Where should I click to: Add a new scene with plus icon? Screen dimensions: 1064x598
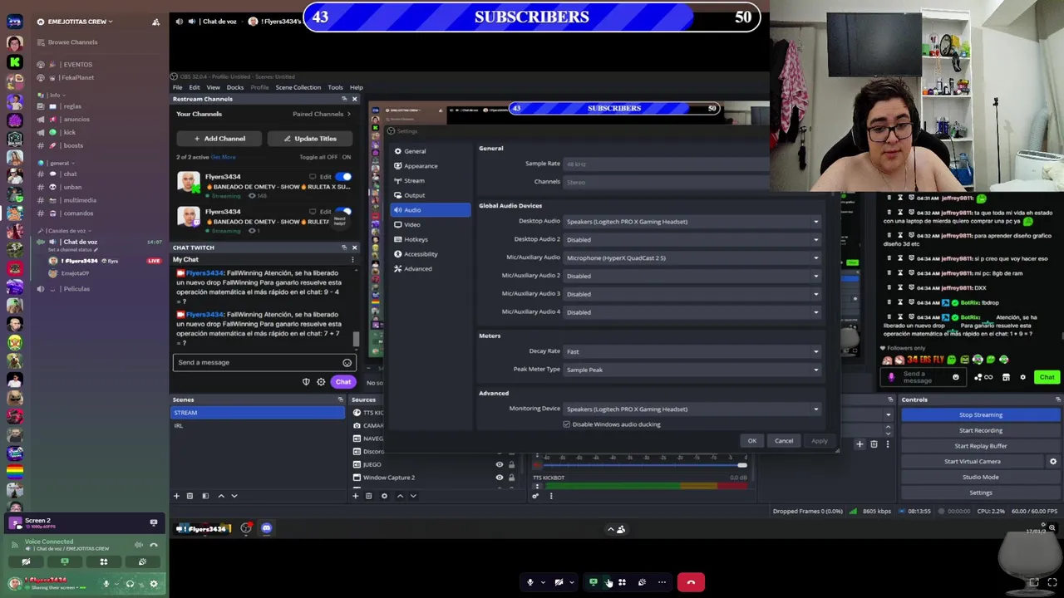176,496
